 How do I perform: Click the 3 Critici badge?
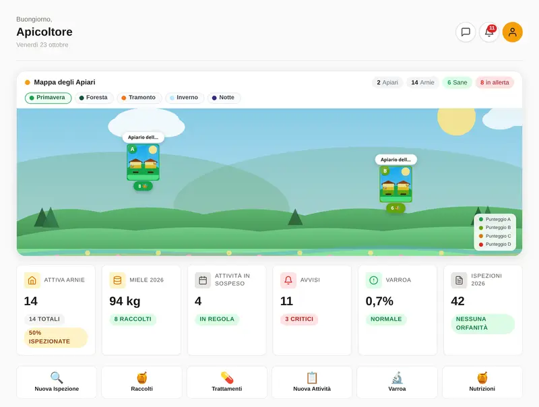(299, 319)
